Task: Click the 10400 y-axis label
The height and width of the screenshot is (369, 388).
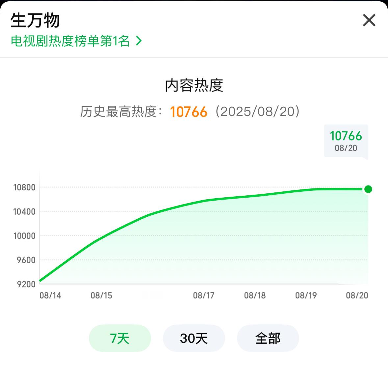Action: [x=24, y=212]
